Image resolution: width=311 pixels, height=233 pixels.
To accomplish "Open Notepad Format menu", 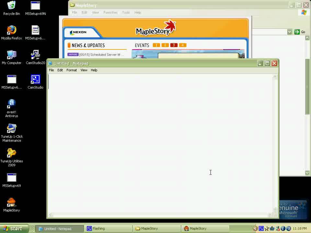I will 72,70.
